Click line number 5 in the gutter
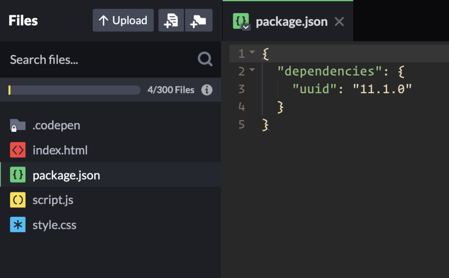 point(241,125)
